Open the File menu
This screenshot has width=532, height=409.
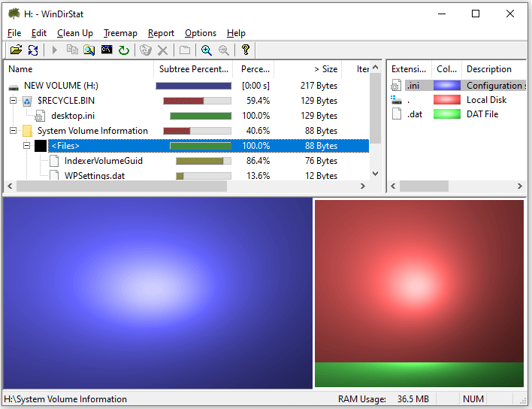pos(14,33)
